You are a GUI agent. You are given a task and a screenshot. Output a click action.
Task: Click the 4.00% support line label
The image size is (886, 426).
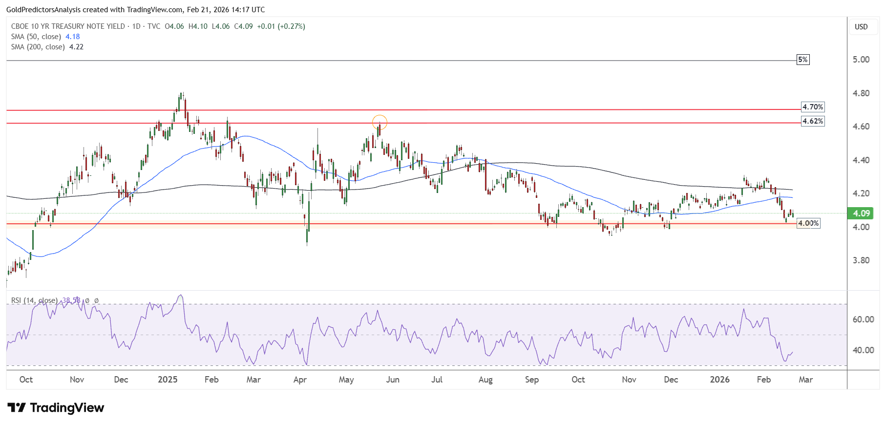click(808, 223)
